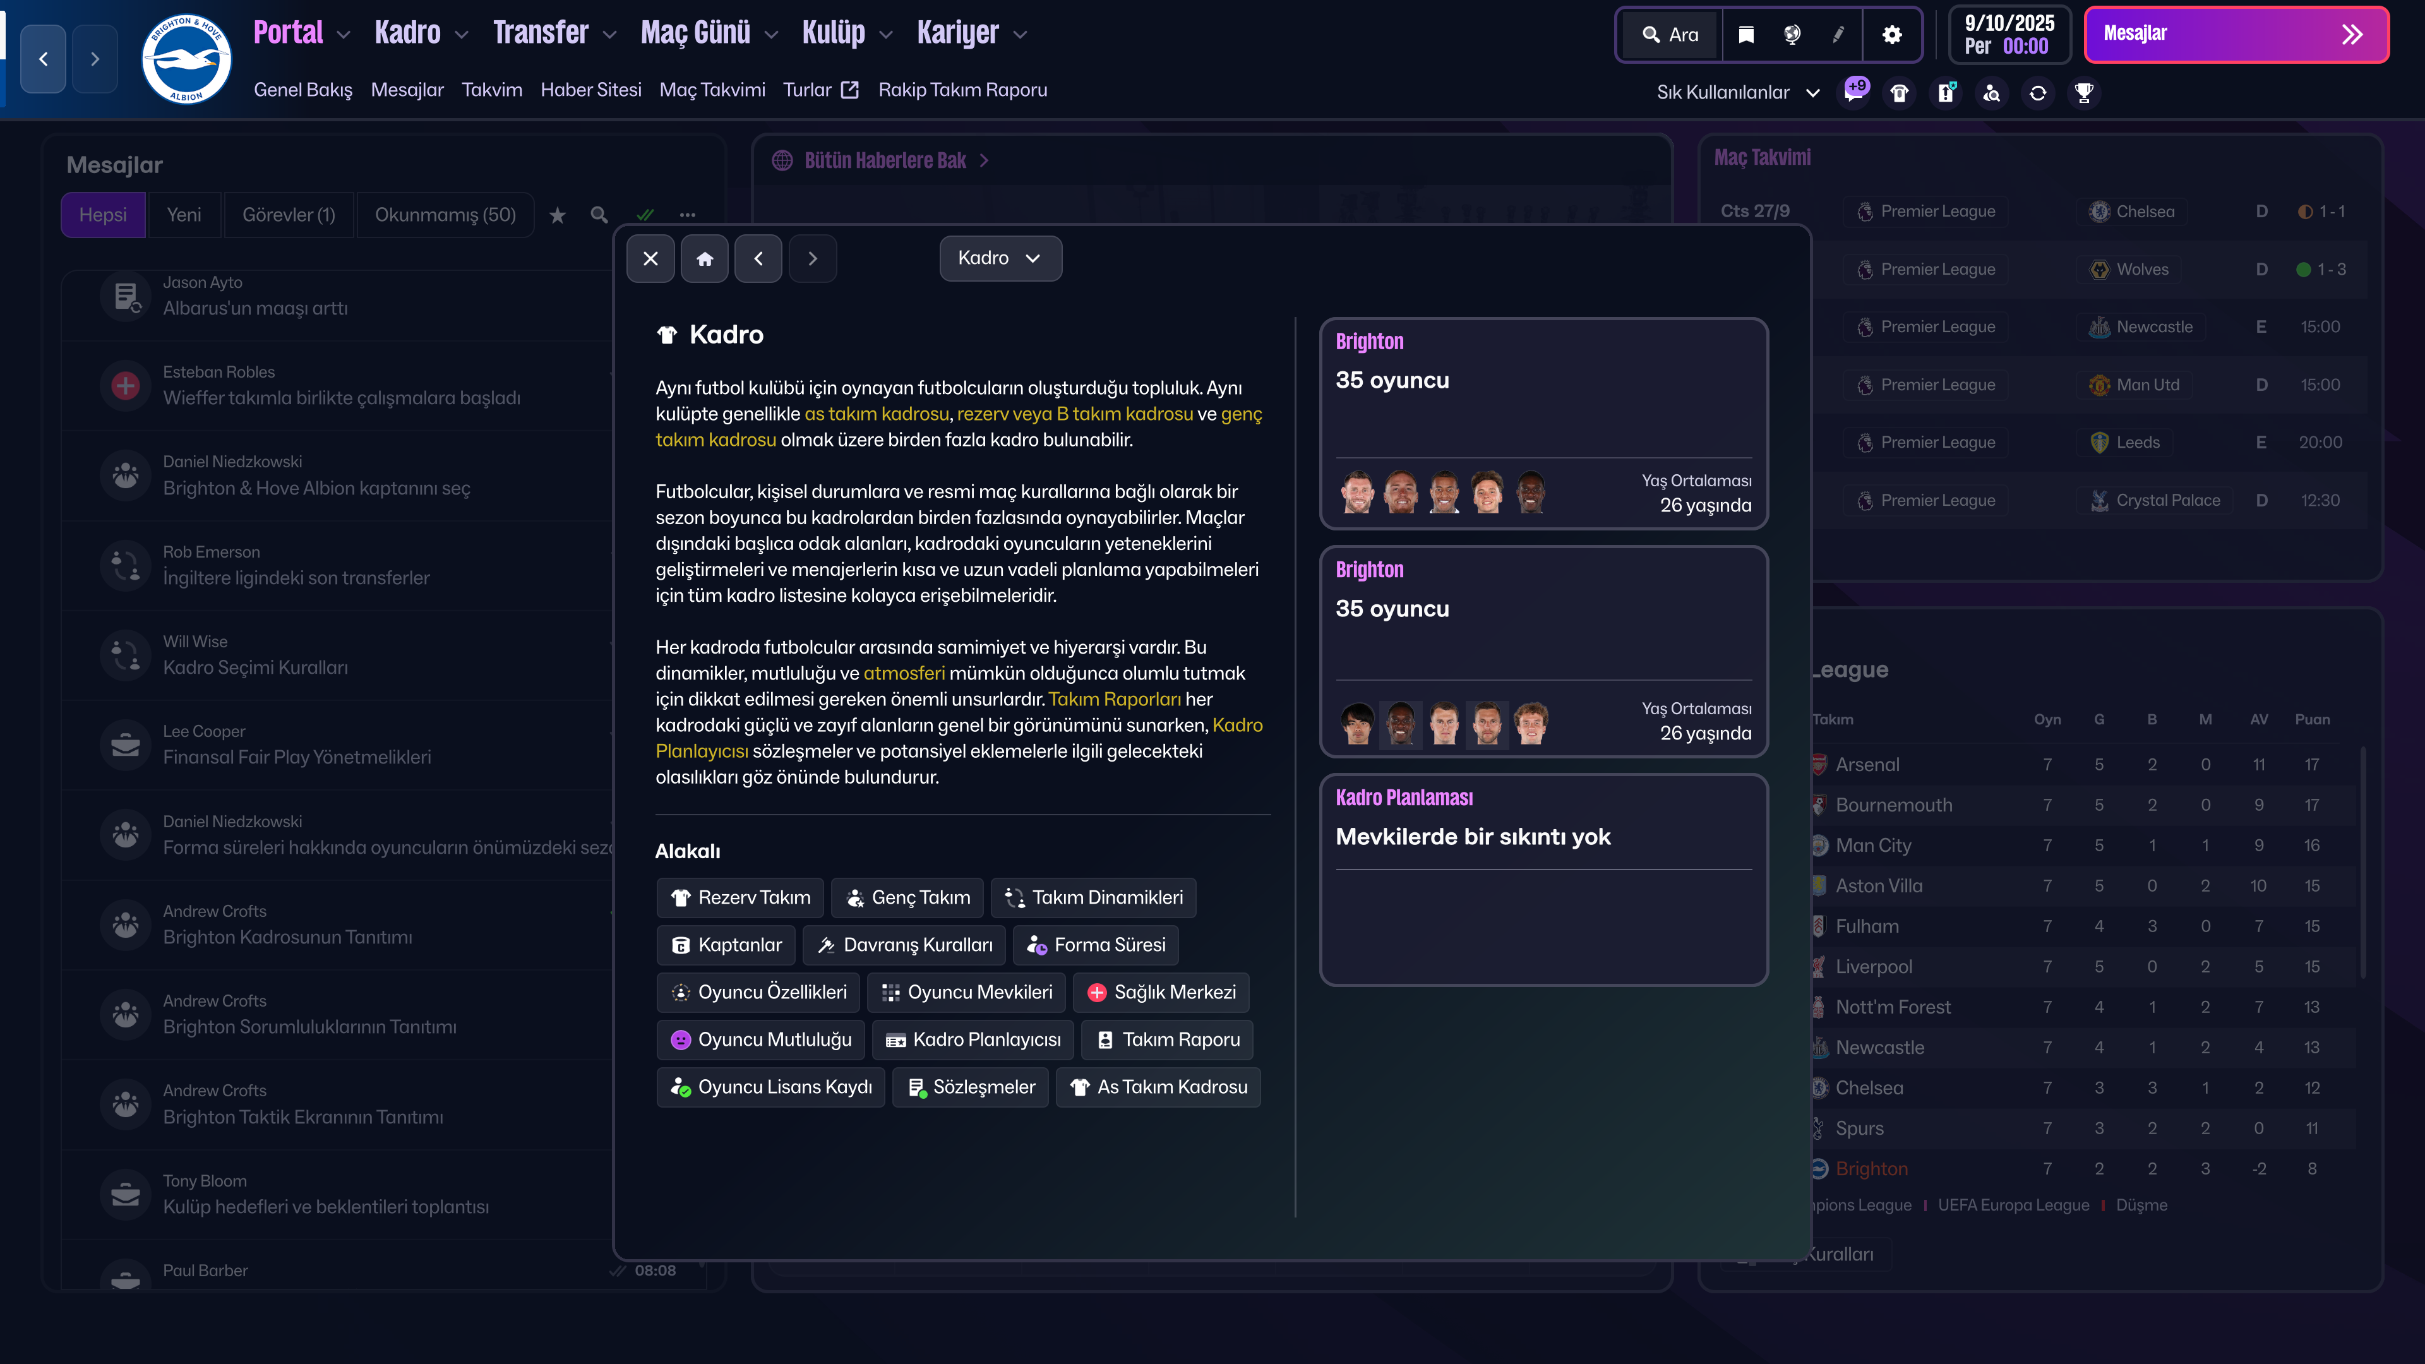The image size is (2425, 1364).
Task: Open the Rezerv Takım panel
Action: tap(740, 897)
